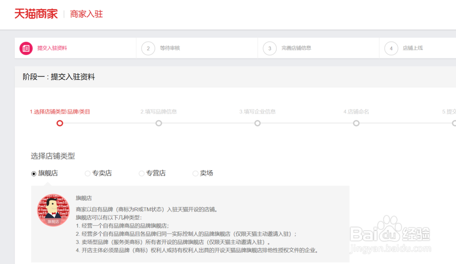This screenshot has width=456, height=264.
Task: Click the progress marker under 填写企业信息
Action: 257,123
